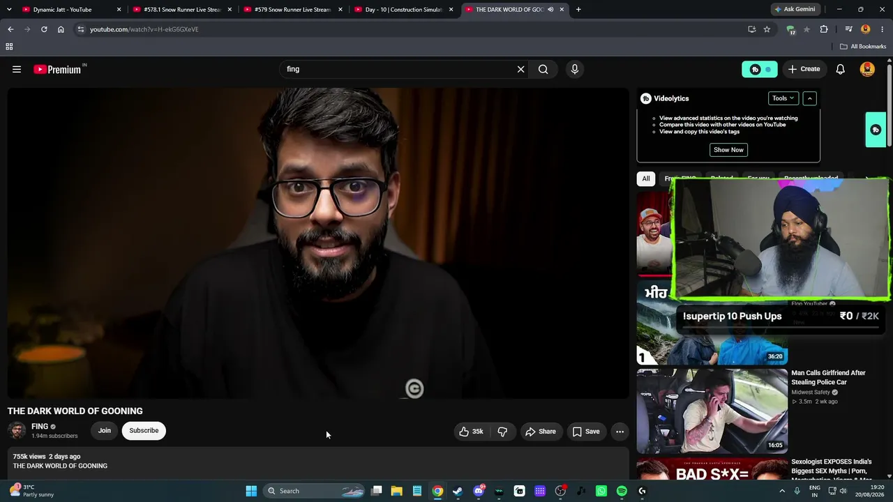Save the video to a playlist
The image size is (893, 502).
[586, 432]
